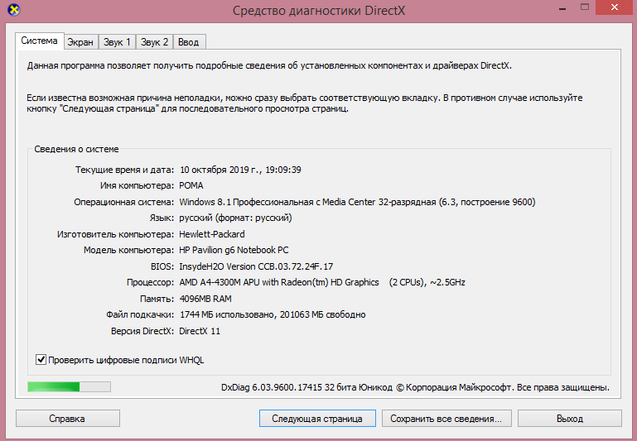Click the computer name value 'POMA'
This screenshot has height=441, width=637.
(x=191, y=185)
